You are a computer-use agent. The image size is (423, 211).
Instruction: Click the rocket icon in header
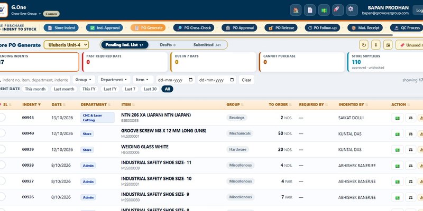[x=338, y=10]
